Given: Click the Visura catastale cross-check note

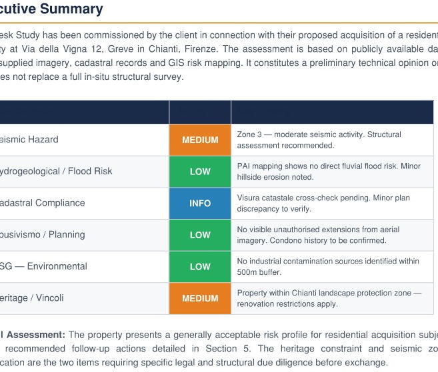Looking at the screenshot, I should pos(323,203).
